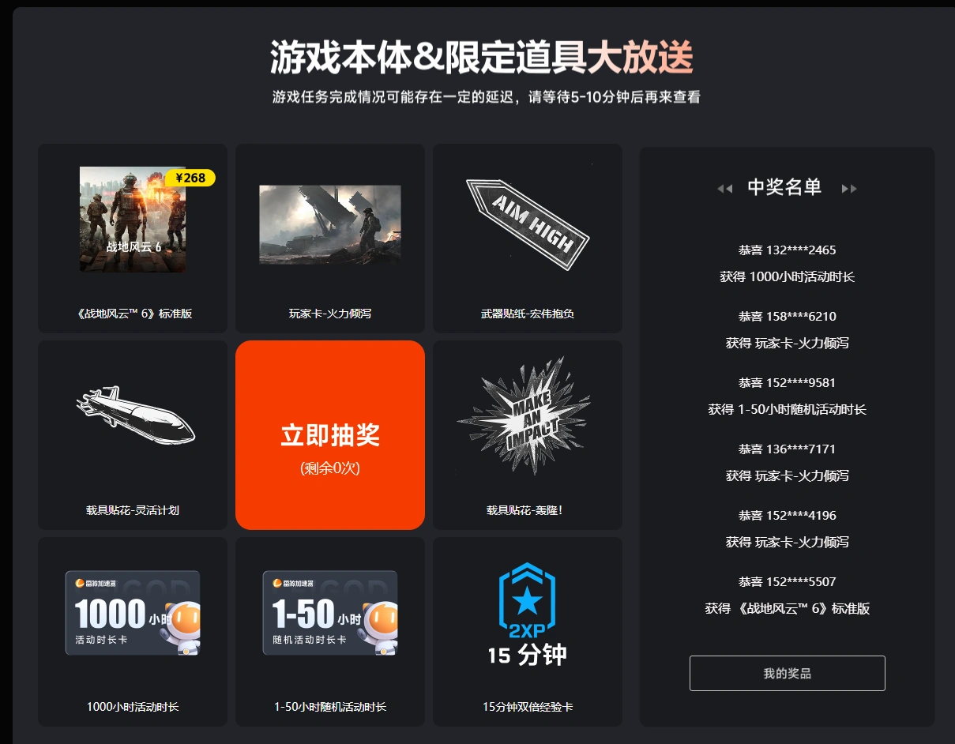The height and width of the screenshot is (744, 955).
Task: Click the 武器贴纸-宏伟抱负 prize label
Action: 528,314
